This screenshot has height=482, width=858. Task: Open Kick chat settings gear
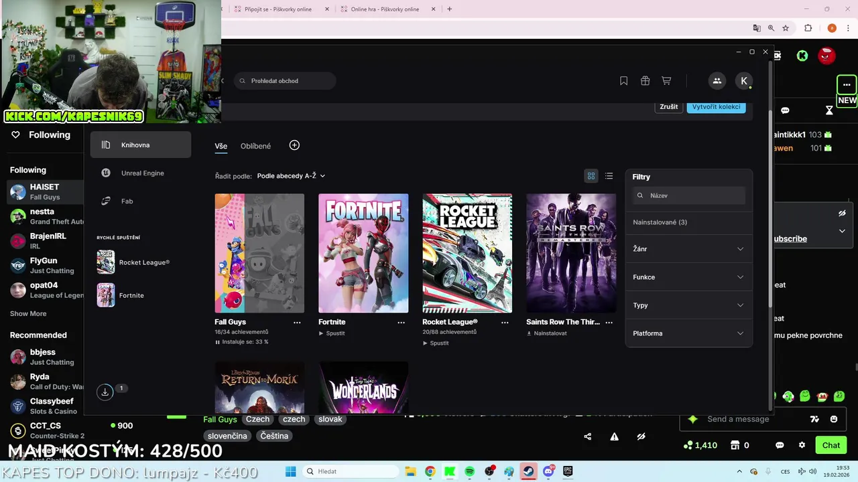pos(802,445)
